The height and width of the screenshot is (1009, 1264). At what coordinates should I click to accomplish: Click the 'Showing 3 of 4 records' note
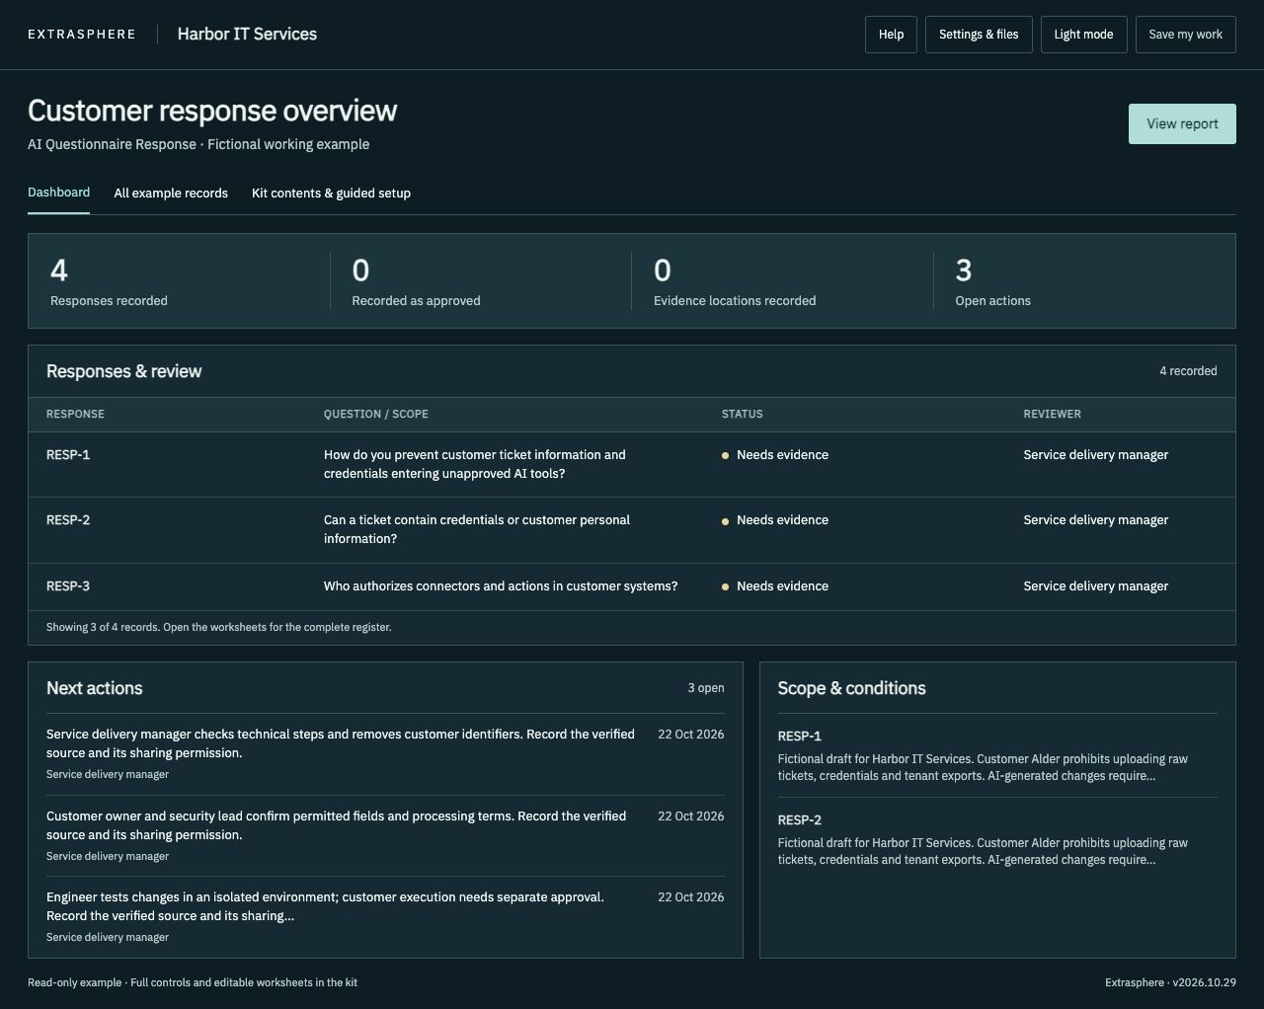tap(219, 627)
